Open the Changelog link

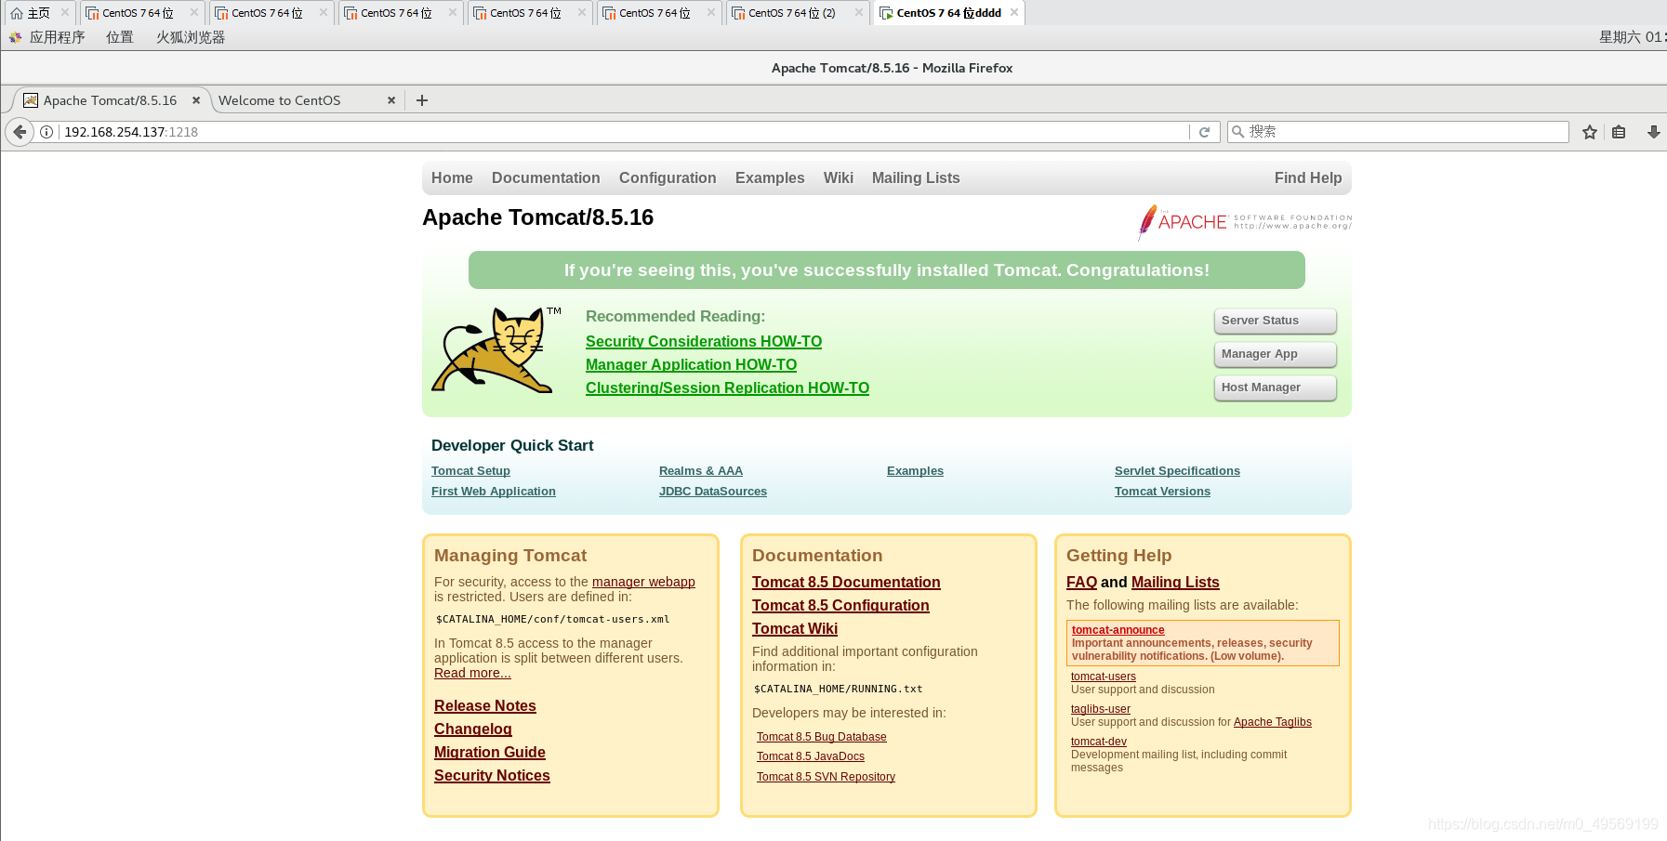(x=473, y=729)
